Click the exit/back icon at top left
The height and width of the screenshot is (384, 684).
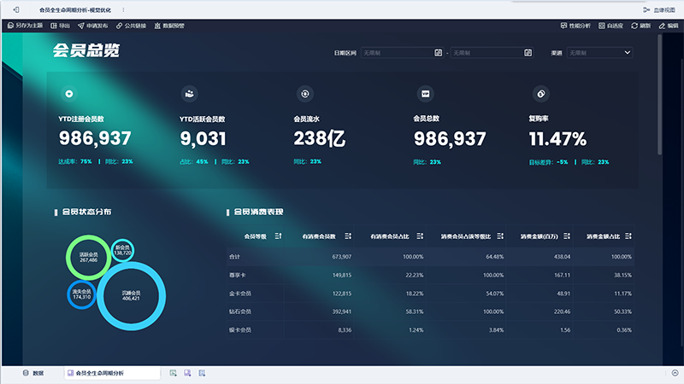coord(16,9)
